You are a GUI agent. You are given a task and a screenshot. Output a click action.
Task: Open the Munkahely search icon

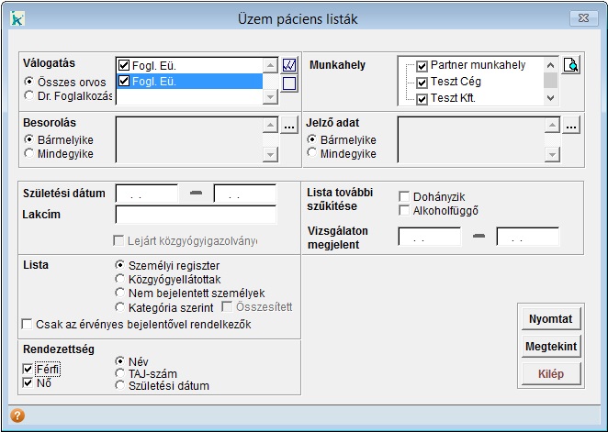570,65
